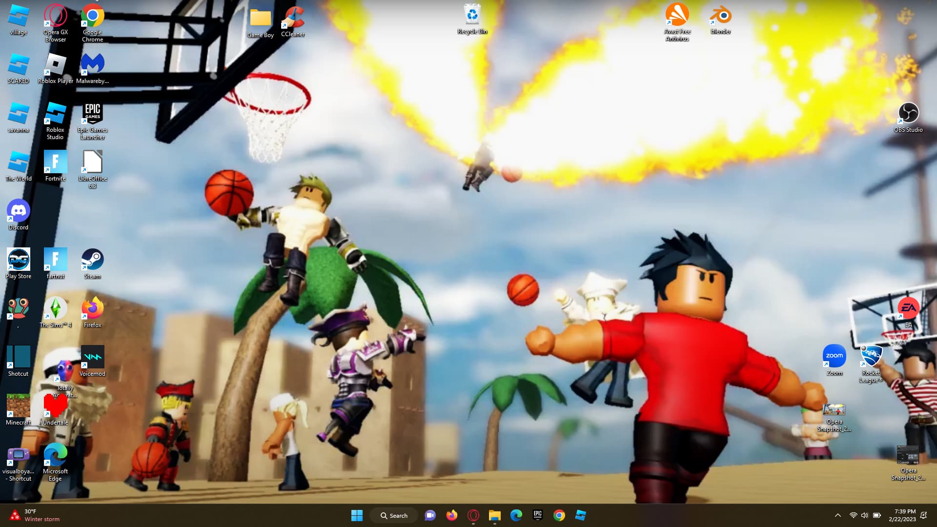Open the notifications bell icon
The image size is (937, 527).
(923, 515)
